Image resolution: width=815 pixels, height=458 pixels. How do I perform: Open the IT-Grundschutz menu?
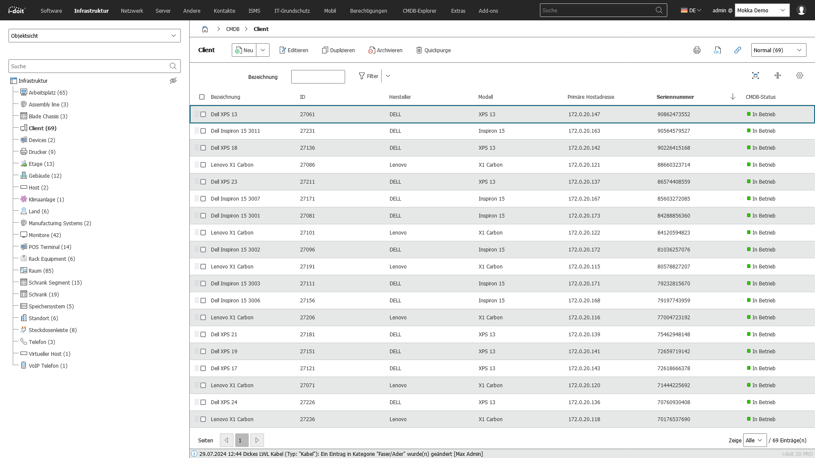coord(292,11)
